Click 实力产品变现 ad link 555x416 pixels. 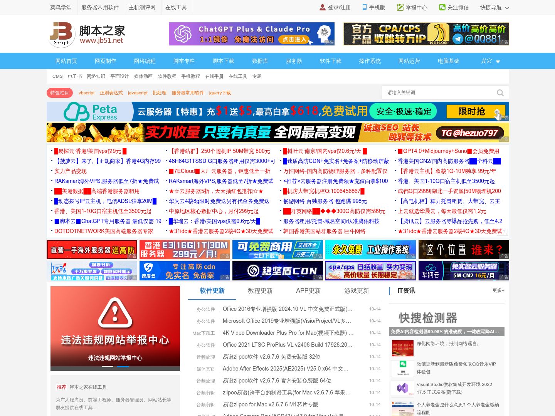tap(71, 171)
